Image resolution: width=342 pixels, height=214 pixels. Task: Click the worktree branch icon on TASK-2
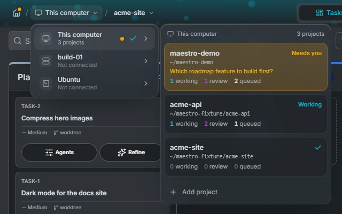click(x=56, y=133)
